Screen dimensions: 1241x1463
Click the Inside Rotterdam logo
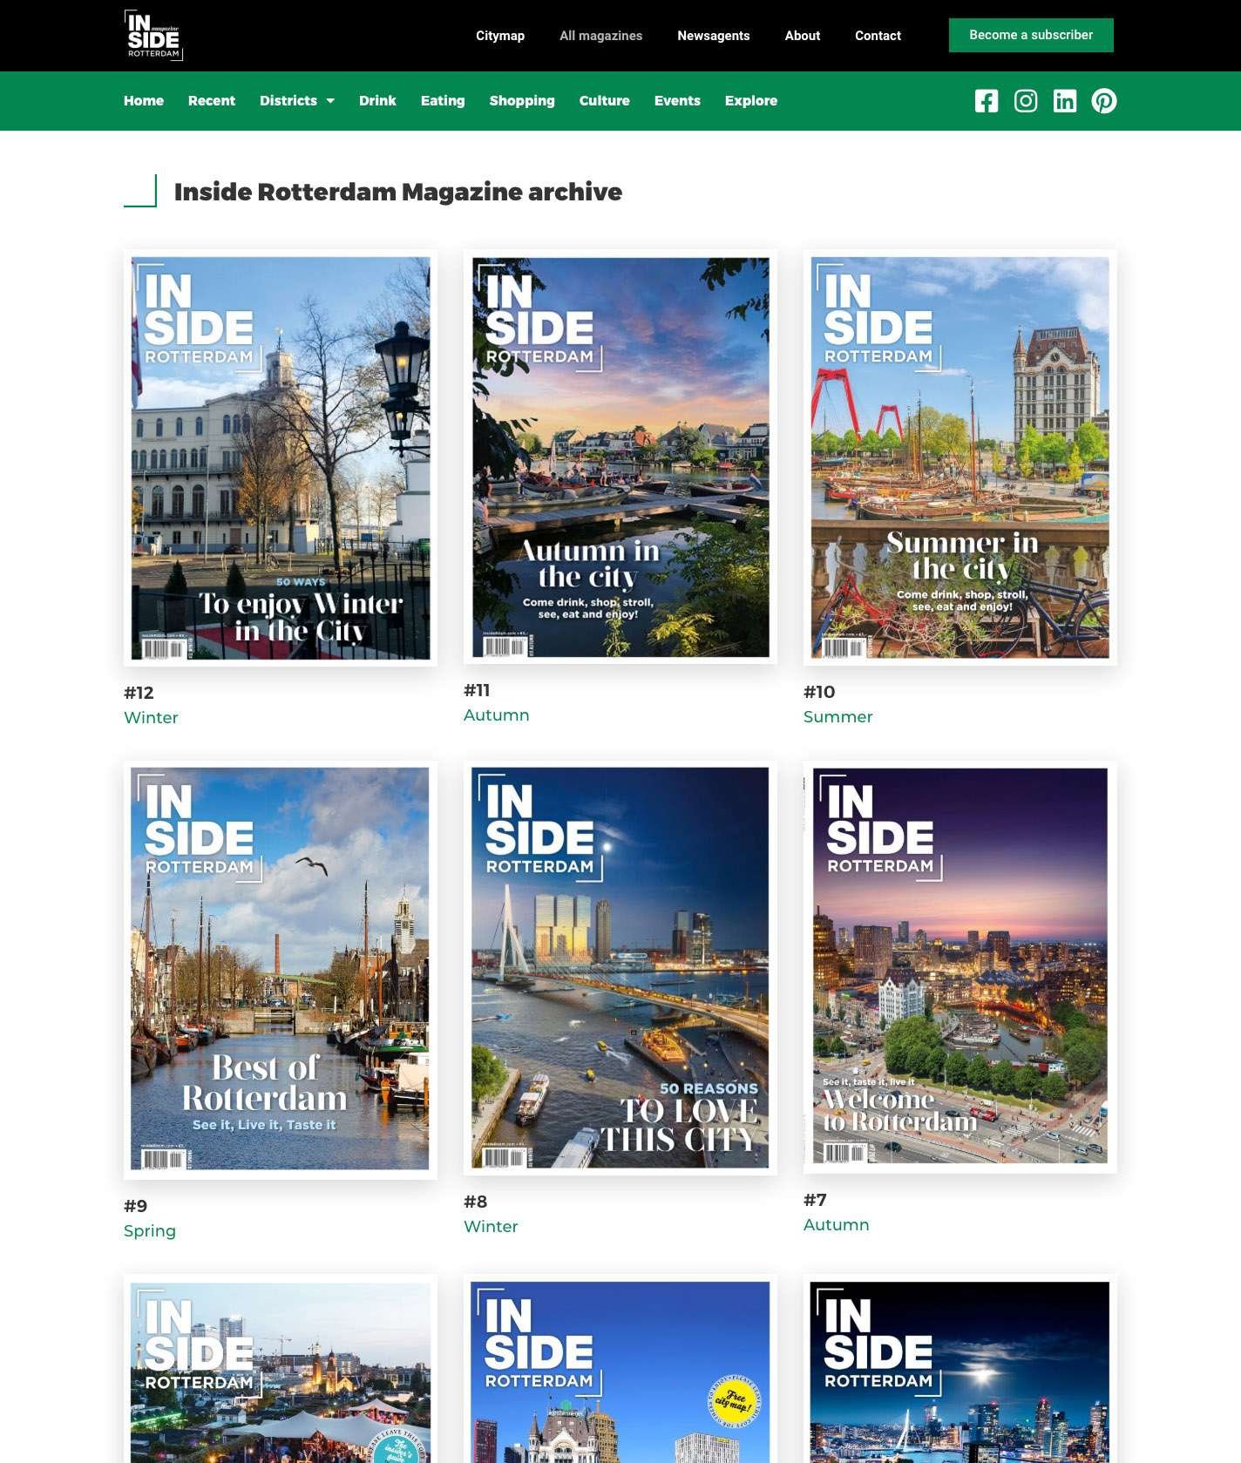(153, 36)
